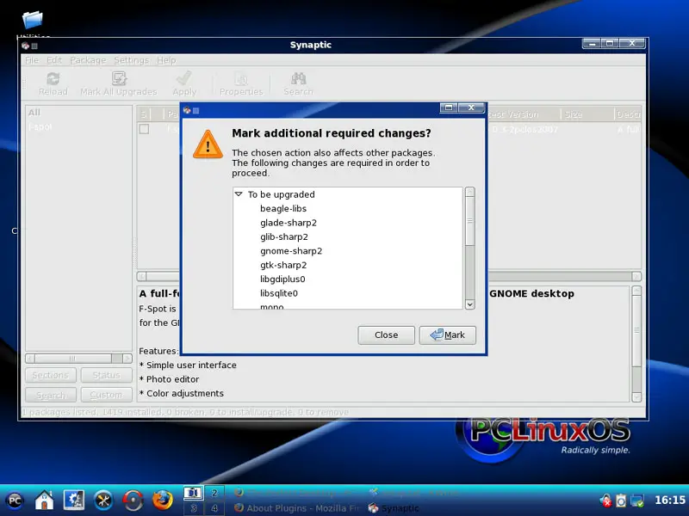The width and height of the screenshot is (689, 516).
Task: Click the dialog list scroll-down arrow
Action: coord(469,304)
